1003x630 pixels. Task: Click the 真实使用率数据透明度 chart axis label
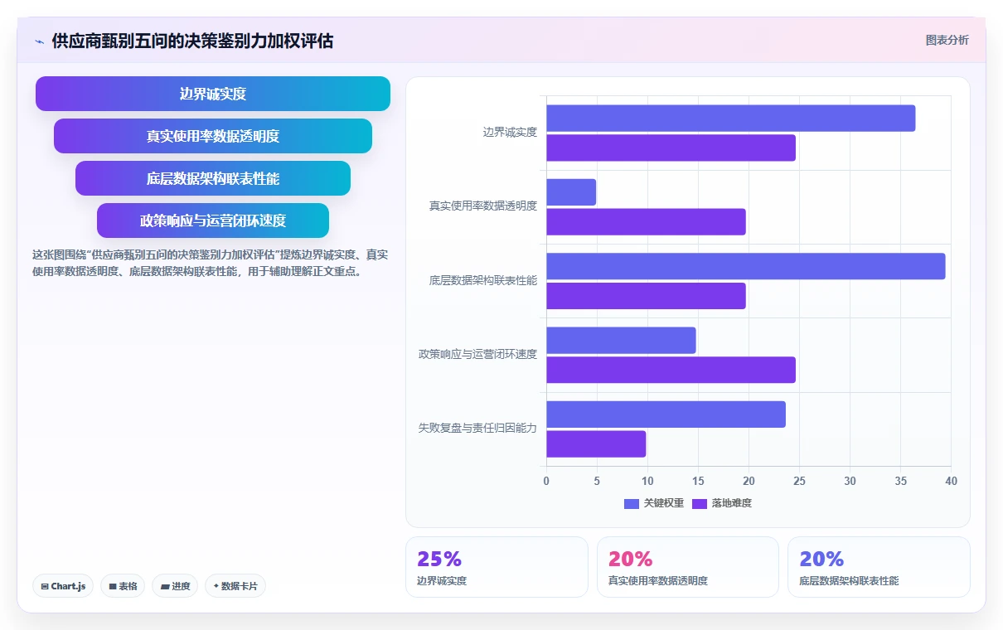click(x=482, y=206)
